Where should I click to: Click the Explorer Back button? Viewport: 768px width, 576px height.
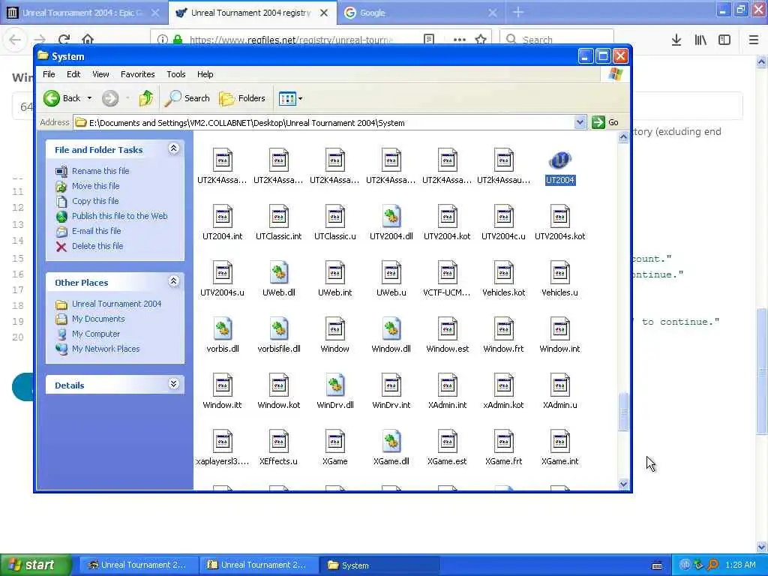(61, 98)
